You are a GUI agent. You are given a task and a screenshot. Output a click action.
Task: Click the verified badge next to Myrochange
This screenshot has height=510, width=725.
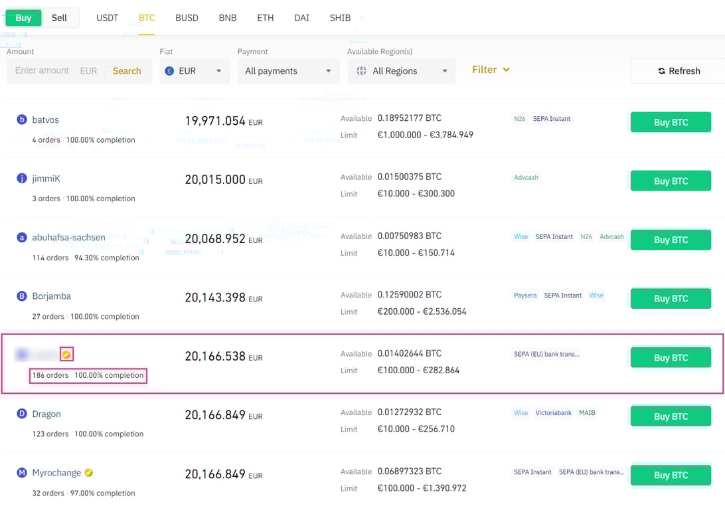[x=88, y=472]
